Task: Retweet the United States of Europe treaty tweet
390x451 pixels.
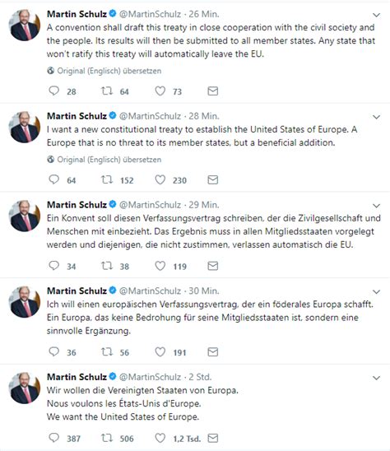Action: (106, 179)
